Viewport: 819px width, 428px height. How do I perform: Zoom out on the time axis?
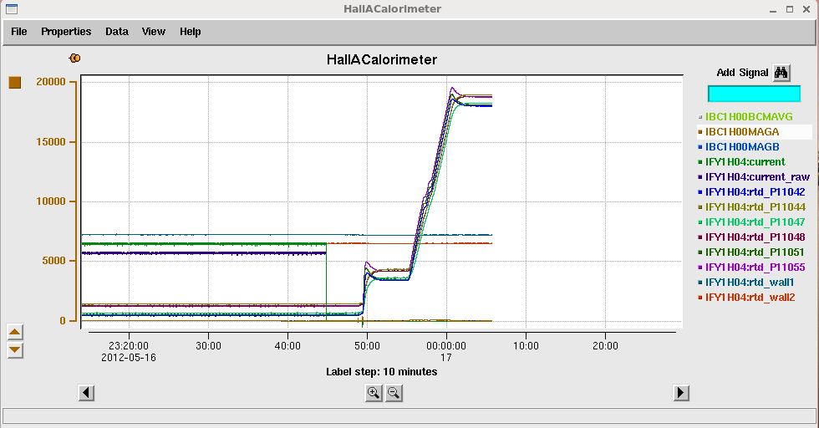pyautogui.click(x=394, y=393)
